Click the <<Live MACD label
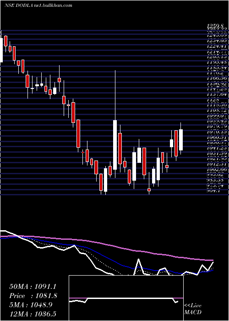This screenshot has width=229, height=321. pyautogui.click(x=193, y=309)
